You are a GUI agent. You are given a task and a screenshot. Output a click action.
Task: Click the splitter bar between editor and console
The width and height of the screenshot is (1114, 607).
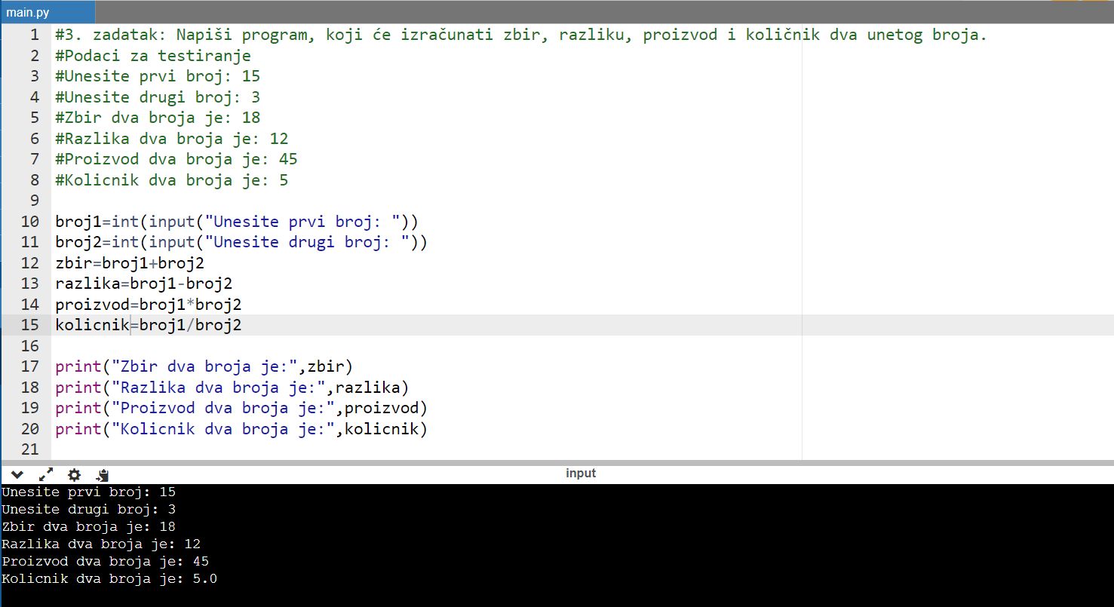pyautogui.click(x=557, y=462)
